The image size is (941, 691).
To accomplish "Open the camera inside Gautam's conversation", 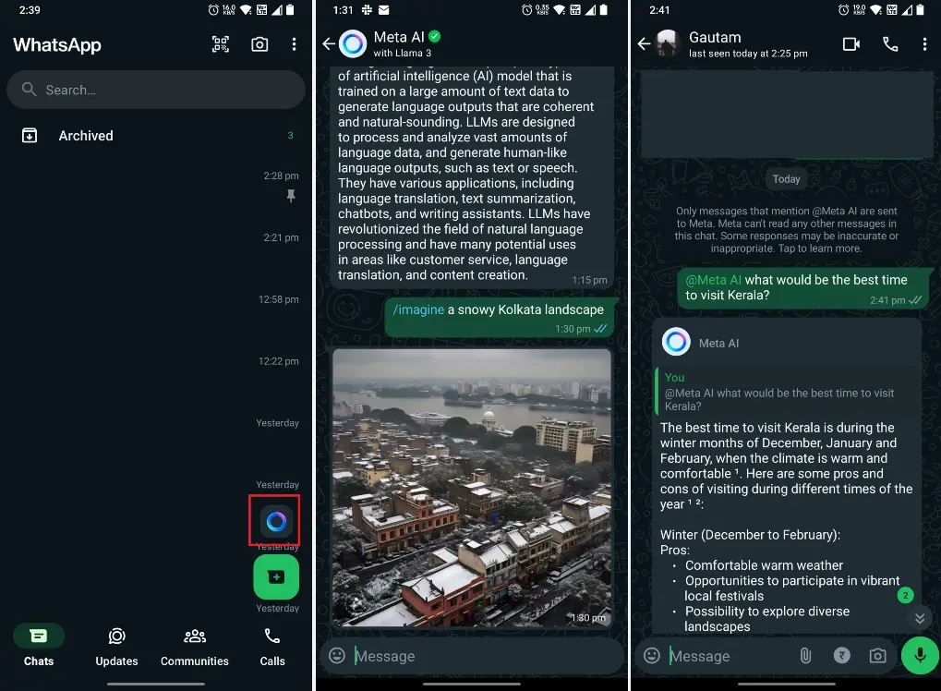I will (x=877, y=655).
